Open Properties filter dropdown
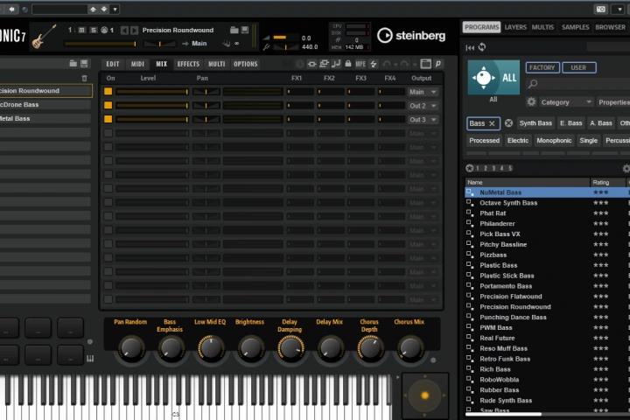This screenshot has height=420, width=630. (613, 102)
